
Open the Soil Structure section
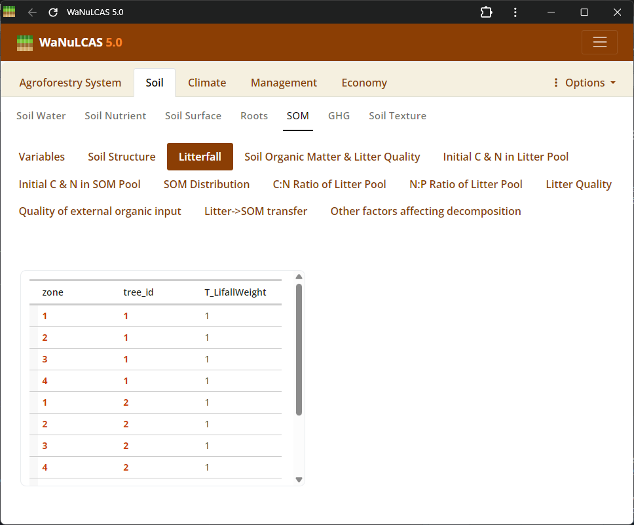coord(122,157)
